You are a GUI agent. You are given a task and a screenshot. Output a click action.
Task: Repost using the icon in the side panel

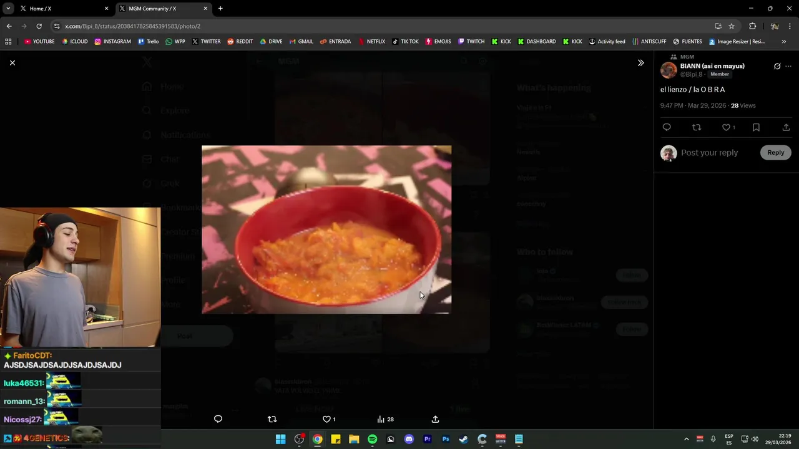click(697, 127)
